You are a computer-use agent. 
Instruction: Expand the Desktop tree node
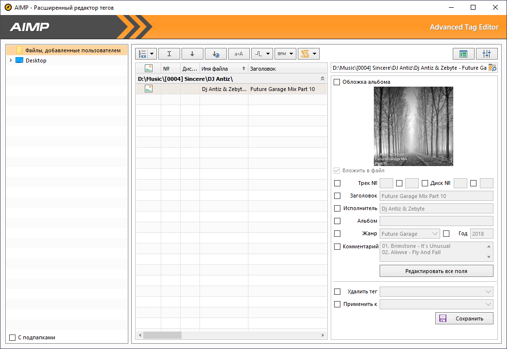tap(11, 61)
